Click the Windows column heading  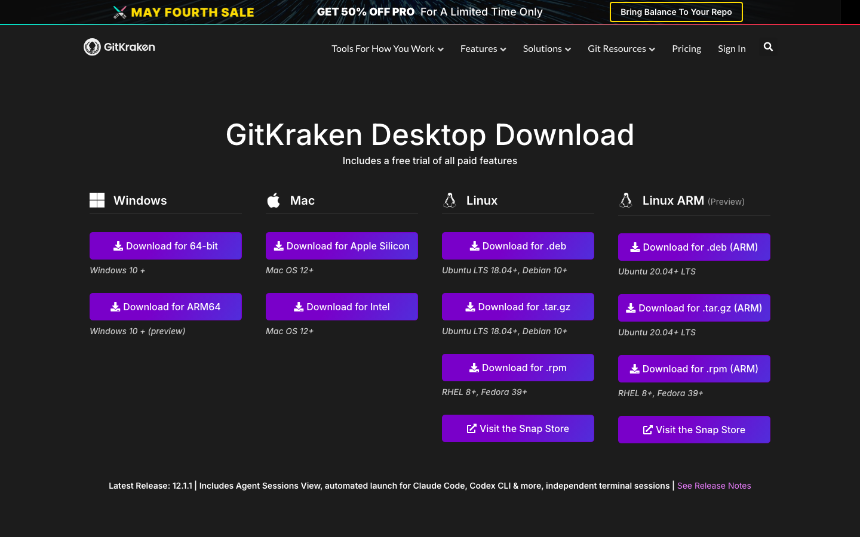coord(140,200)
